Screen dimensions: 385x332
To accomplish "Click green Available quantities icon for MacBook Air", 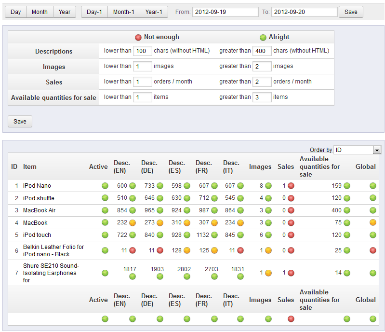I will [346, 210].
